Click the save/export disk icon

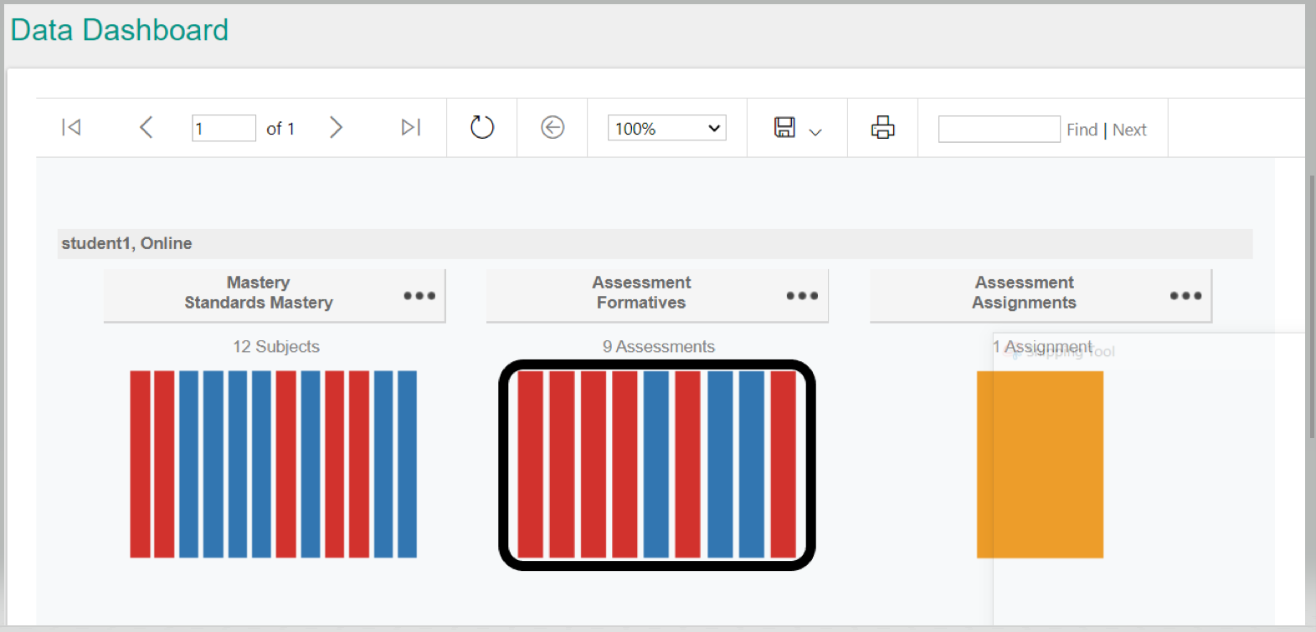click(784, 128)
